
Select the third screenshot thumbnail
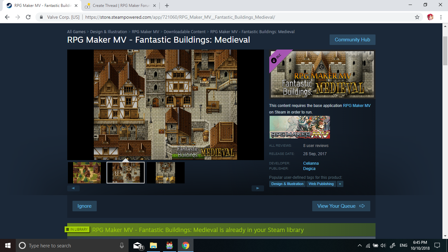166,173
